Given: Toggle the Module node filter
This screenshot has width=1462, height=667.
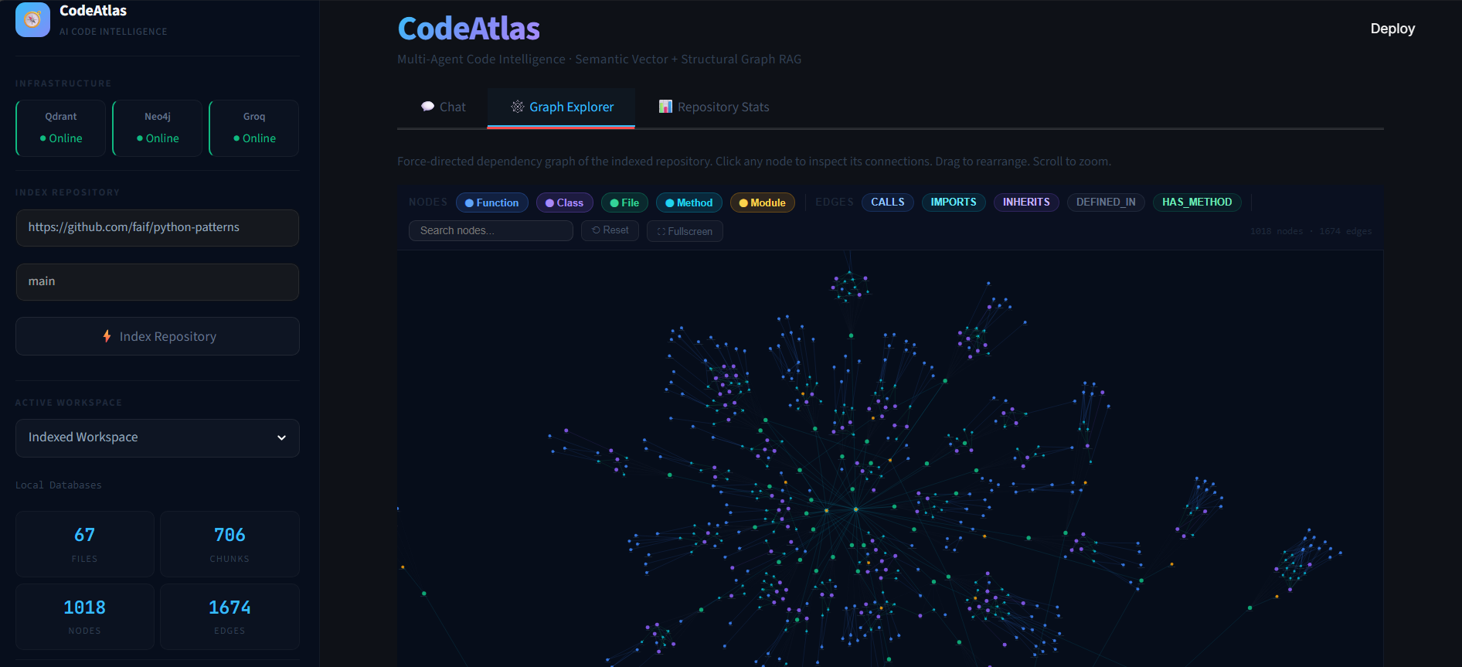Looking at the screenshot, I should click(x=763, y=202).
